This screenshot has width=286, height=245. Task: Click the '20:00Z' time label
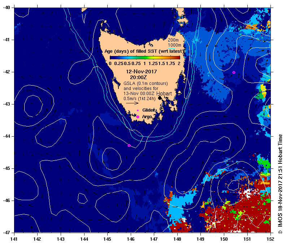point(138,77)
